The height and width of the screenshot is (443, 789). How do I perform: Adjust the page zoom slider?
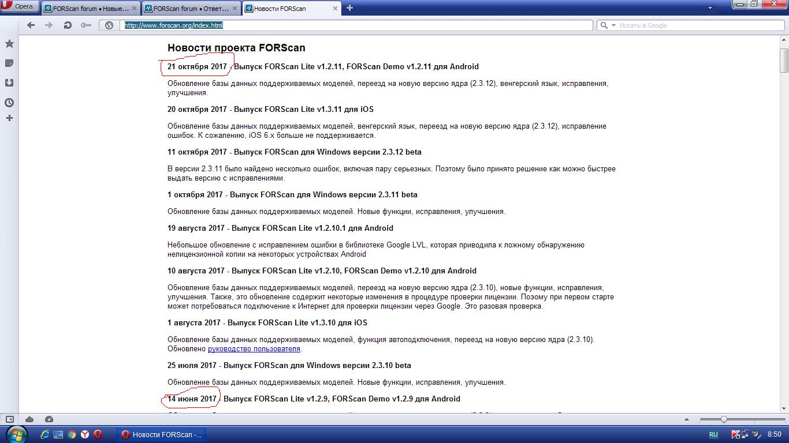point(723,419)
